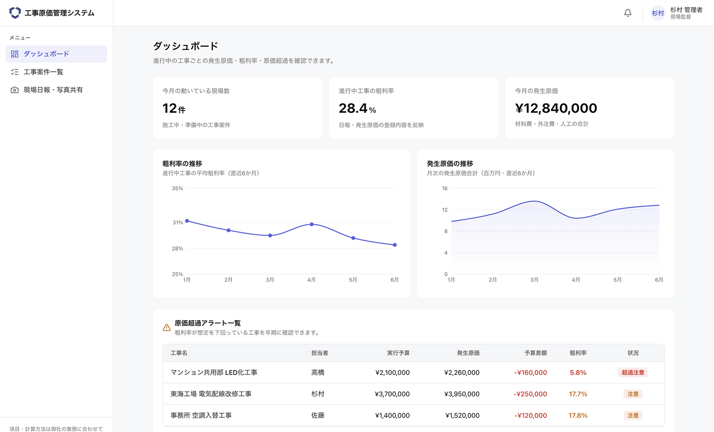Open the 工事案件一覧 menu item
The height and width of the screenshot is (432, 714).
[56, 72]
